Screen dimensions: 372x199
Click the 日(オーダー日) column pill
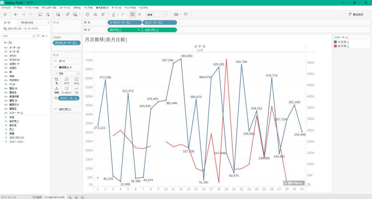click(160, 23)
